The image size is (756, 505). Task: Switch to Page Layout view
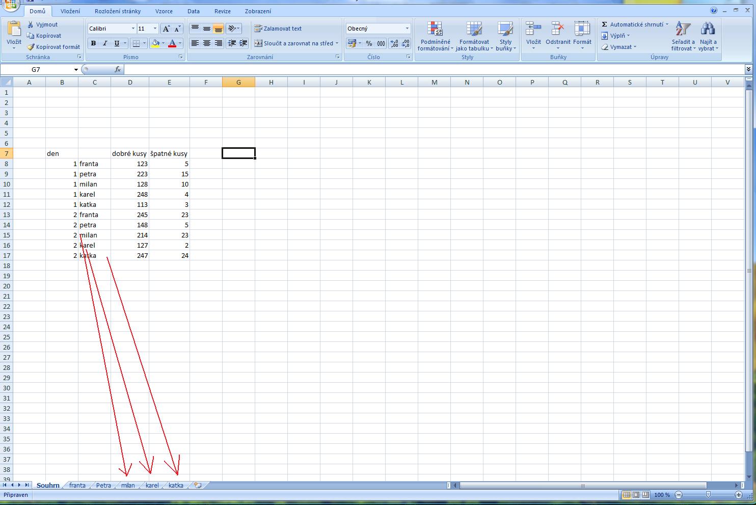[636, 495]
